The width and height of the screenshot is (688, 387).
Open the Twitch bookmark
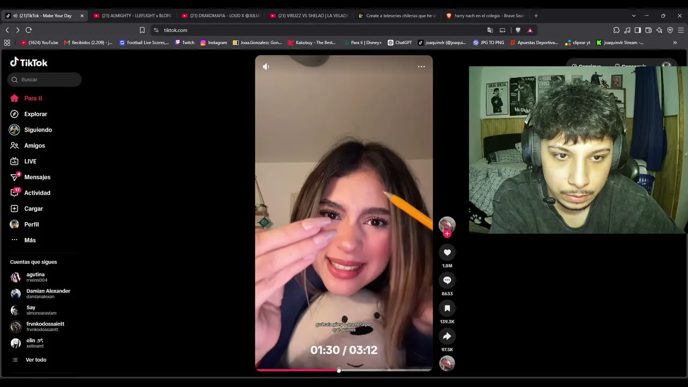click(184, 42)
